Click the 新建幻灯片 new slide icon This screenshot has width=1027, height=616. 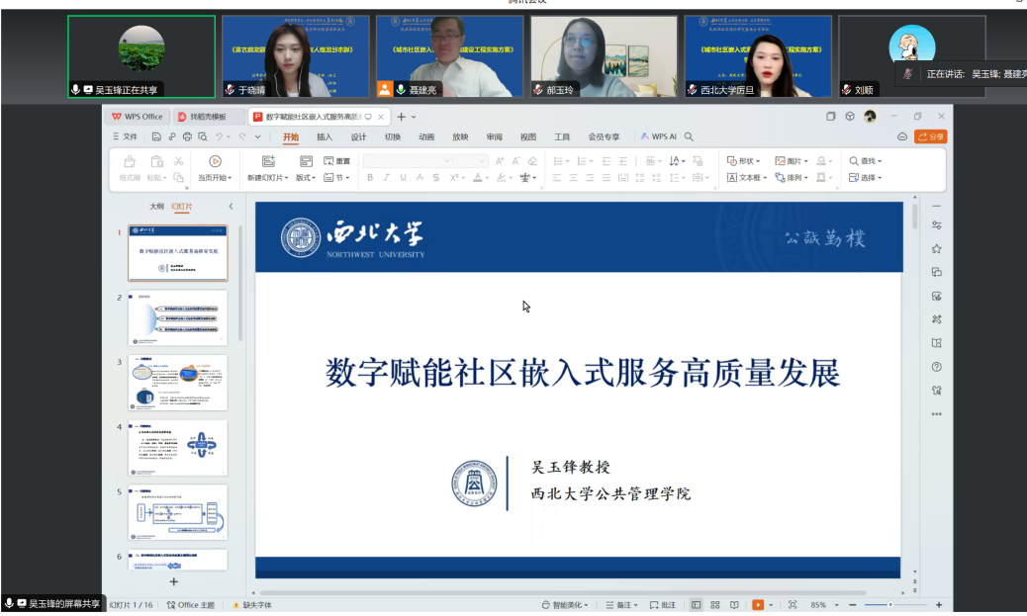point(268,161)
